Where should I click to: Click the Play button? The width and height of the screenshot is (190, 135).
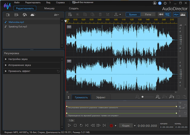(69, 126)
